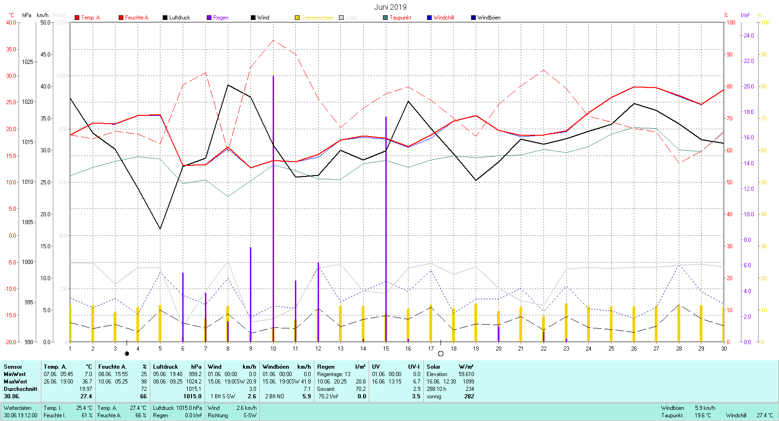Click the red Temp. A. legend square
Viewport: 779px width, 421px height.
pos(77,18)
